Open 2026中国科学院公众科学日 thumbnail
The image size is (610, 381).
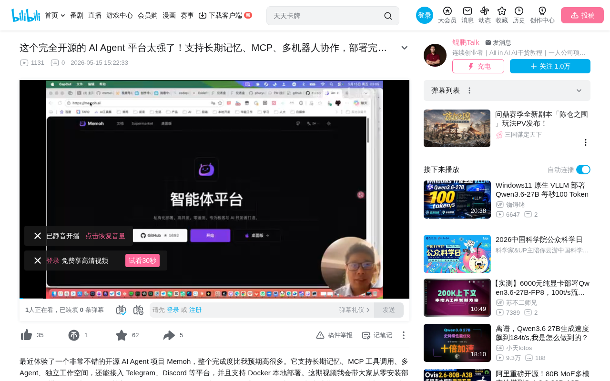[x=457, y=254]
